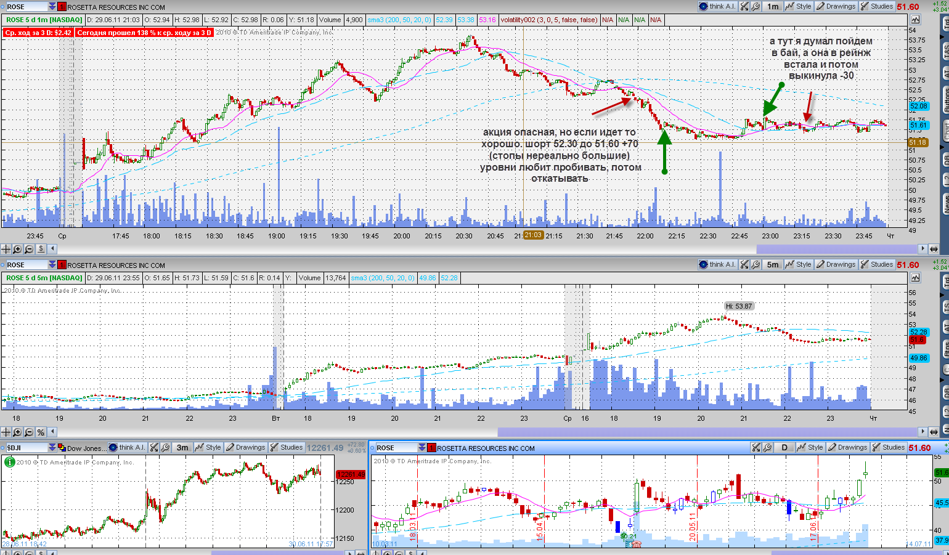Open Drawings menu on the 5m chart
Screen dimensions: 949x555
(836, 264)
